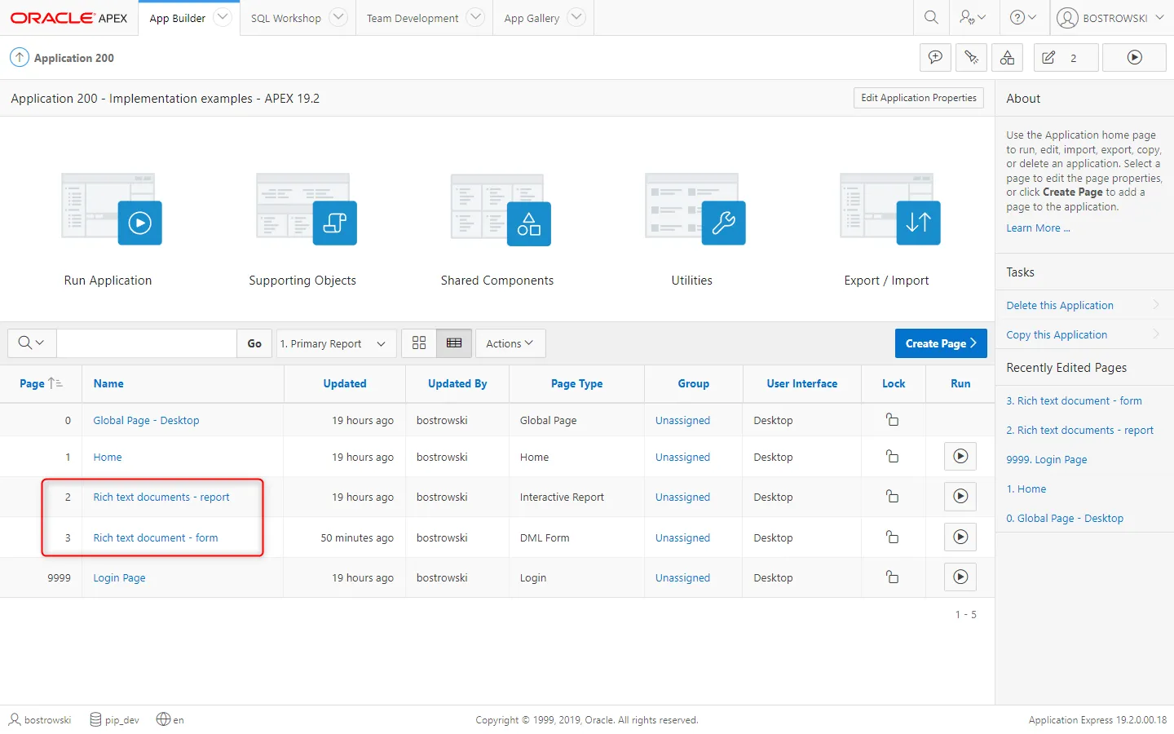Open the SQL Workshop tab
Screen dimensions: 1174x734
point(285,18)
